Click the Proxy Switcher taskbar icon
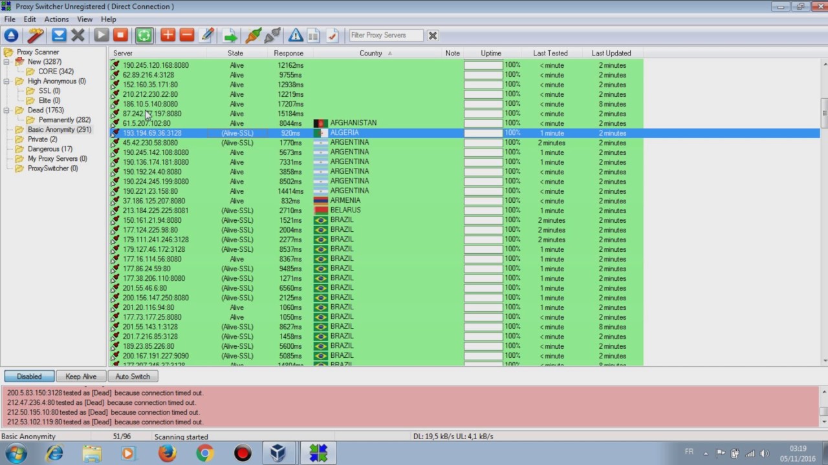The width and height of the screenshot is (828, 465). click(x=318, y=453)
